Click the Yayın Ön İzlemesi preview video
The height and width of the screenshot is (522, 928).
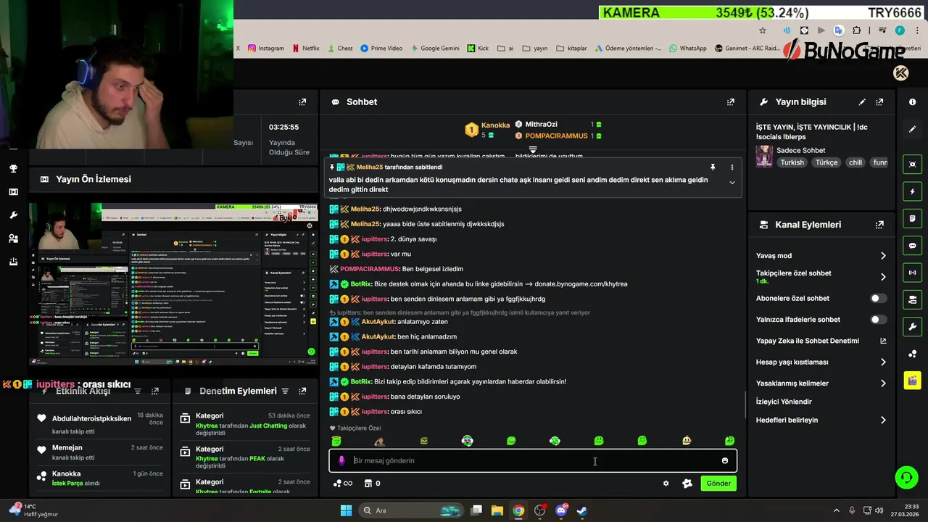tap(174, 284)
